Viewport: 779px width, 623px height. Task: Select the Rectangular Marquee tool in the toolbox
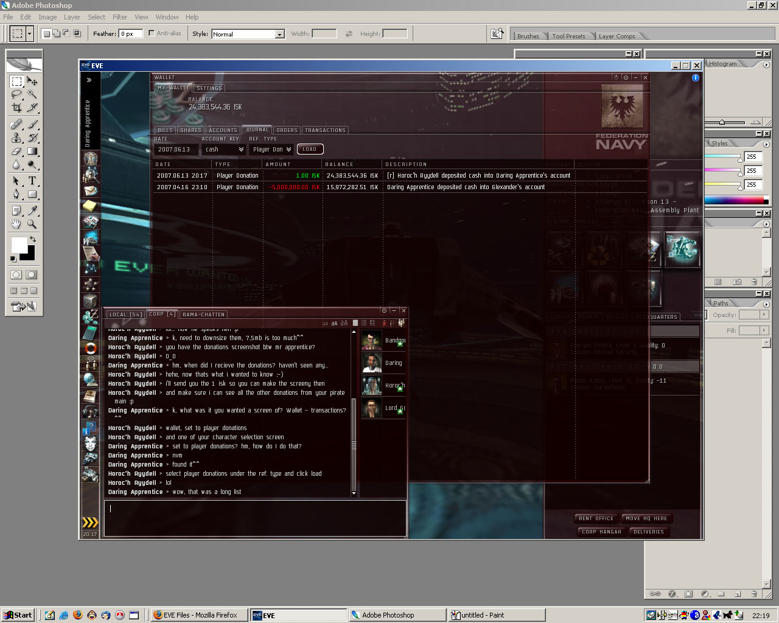[16, 81]
